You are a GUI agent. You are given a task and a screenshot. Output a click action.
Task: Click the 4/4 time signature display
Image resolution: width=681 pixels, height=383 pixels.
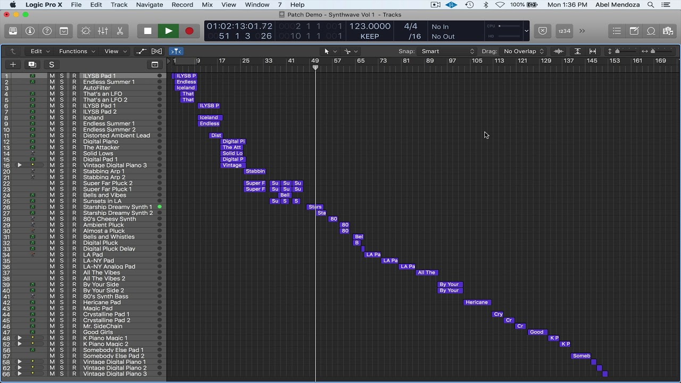(411, 26)
